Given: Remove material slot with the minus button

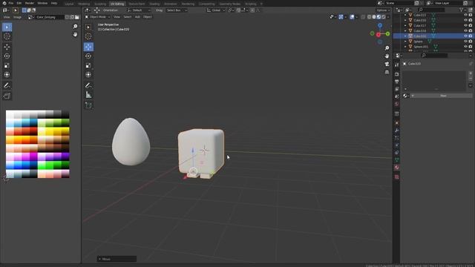Looking at the screenshot, I should coord(471,79).
